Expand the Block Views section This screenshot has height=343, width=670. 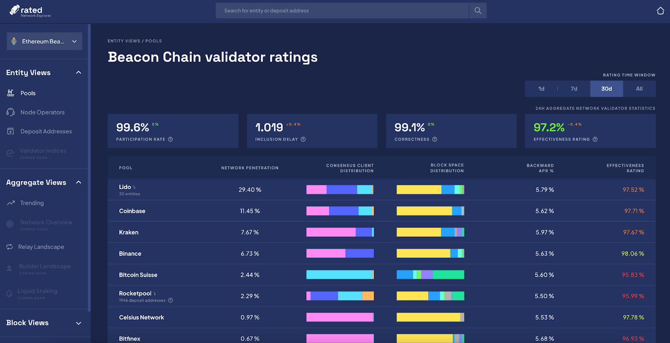tap(78, 323)
